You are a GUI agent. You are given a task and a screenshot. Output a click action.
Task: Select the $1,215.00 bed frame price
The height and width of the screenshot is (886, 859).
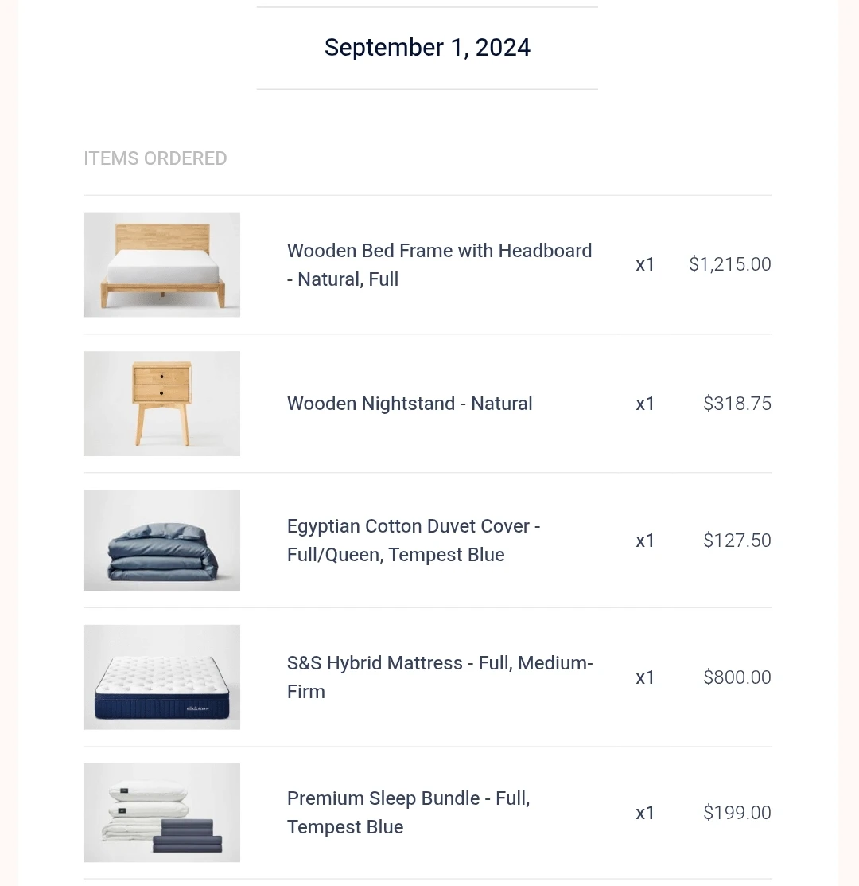click(730, 263)
